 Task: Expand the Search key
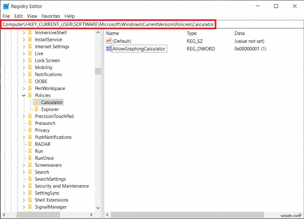(24, 172)
